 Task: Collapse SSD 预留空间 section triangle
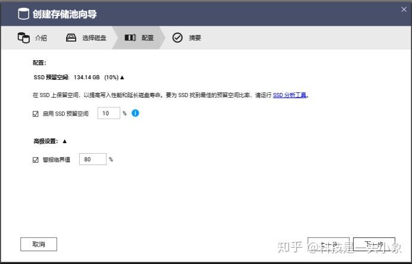(122, 77)
